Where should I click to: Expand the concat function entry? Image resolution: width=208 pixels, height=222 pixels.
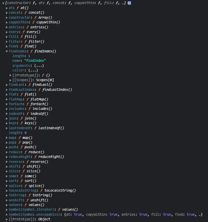pos(7,13)
